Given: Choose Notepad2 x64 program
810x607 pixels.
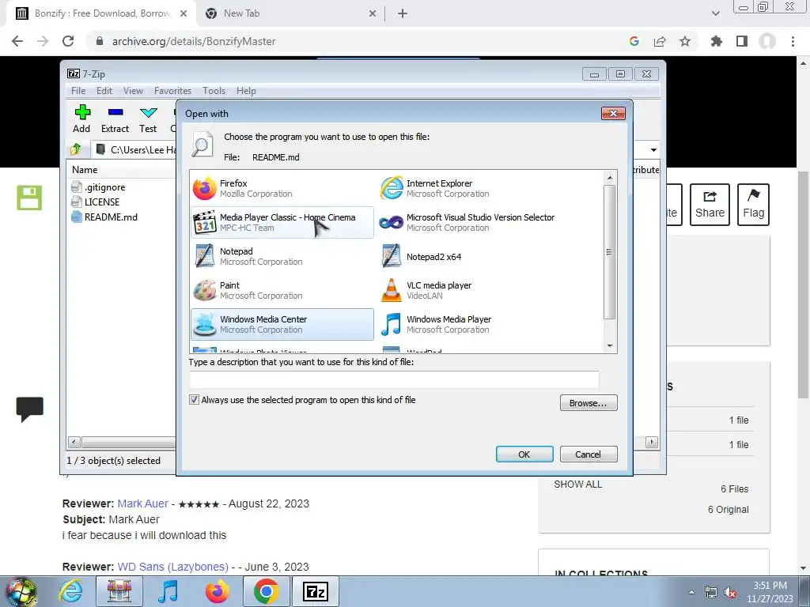Looking at the screenshot, I should pos(468,257).
